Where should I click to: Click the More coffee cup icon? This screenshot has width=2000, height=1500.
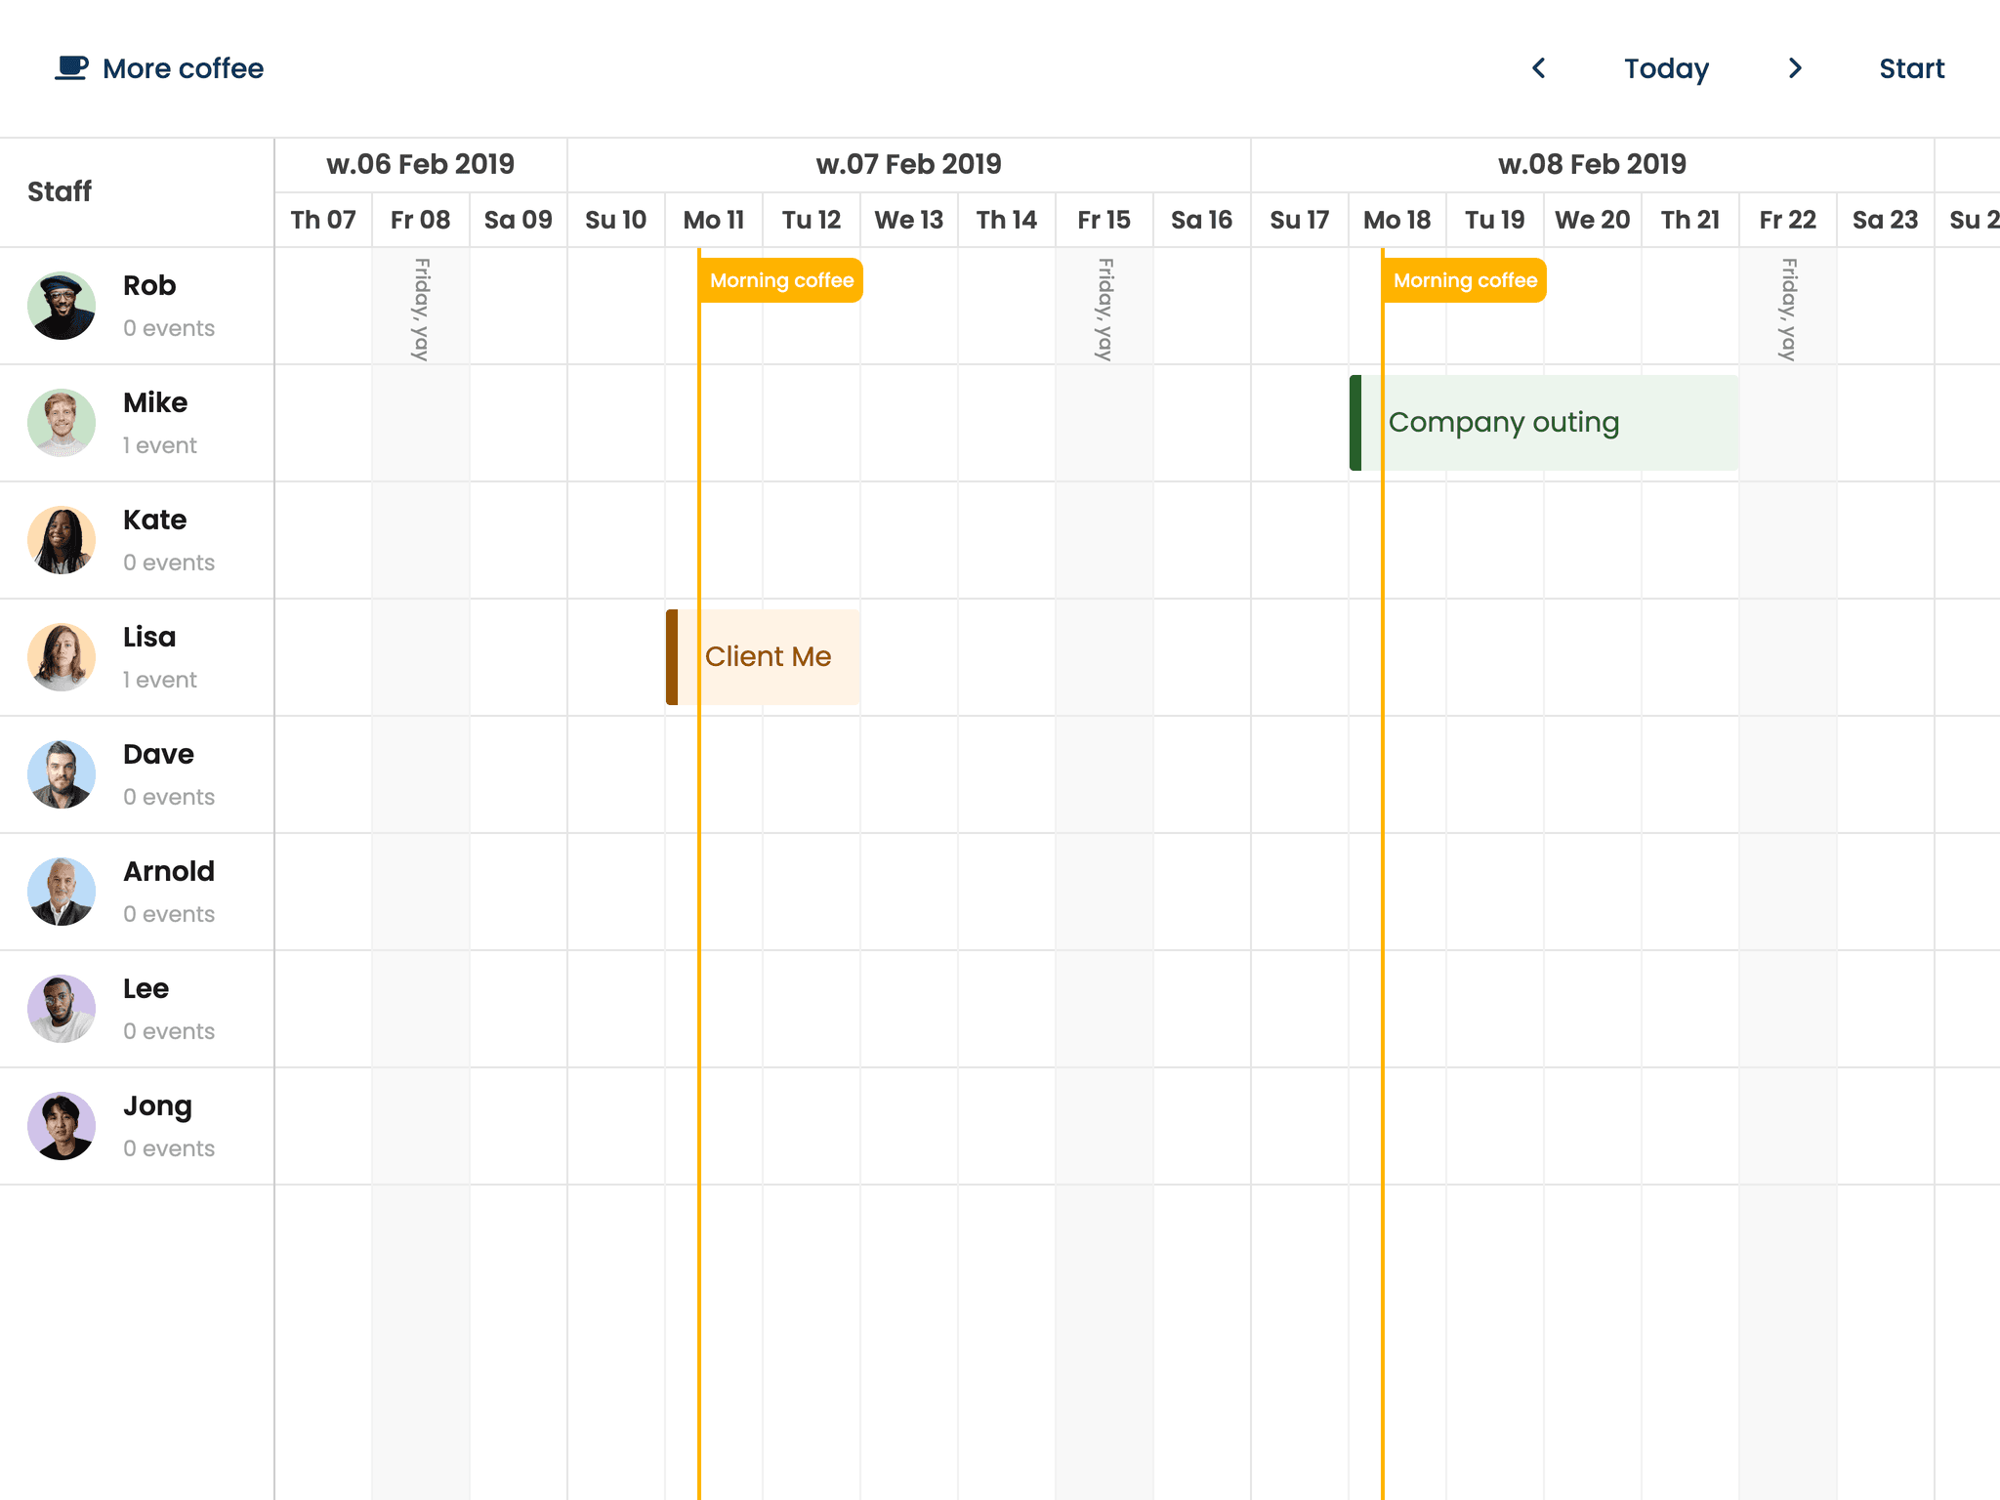71,68
